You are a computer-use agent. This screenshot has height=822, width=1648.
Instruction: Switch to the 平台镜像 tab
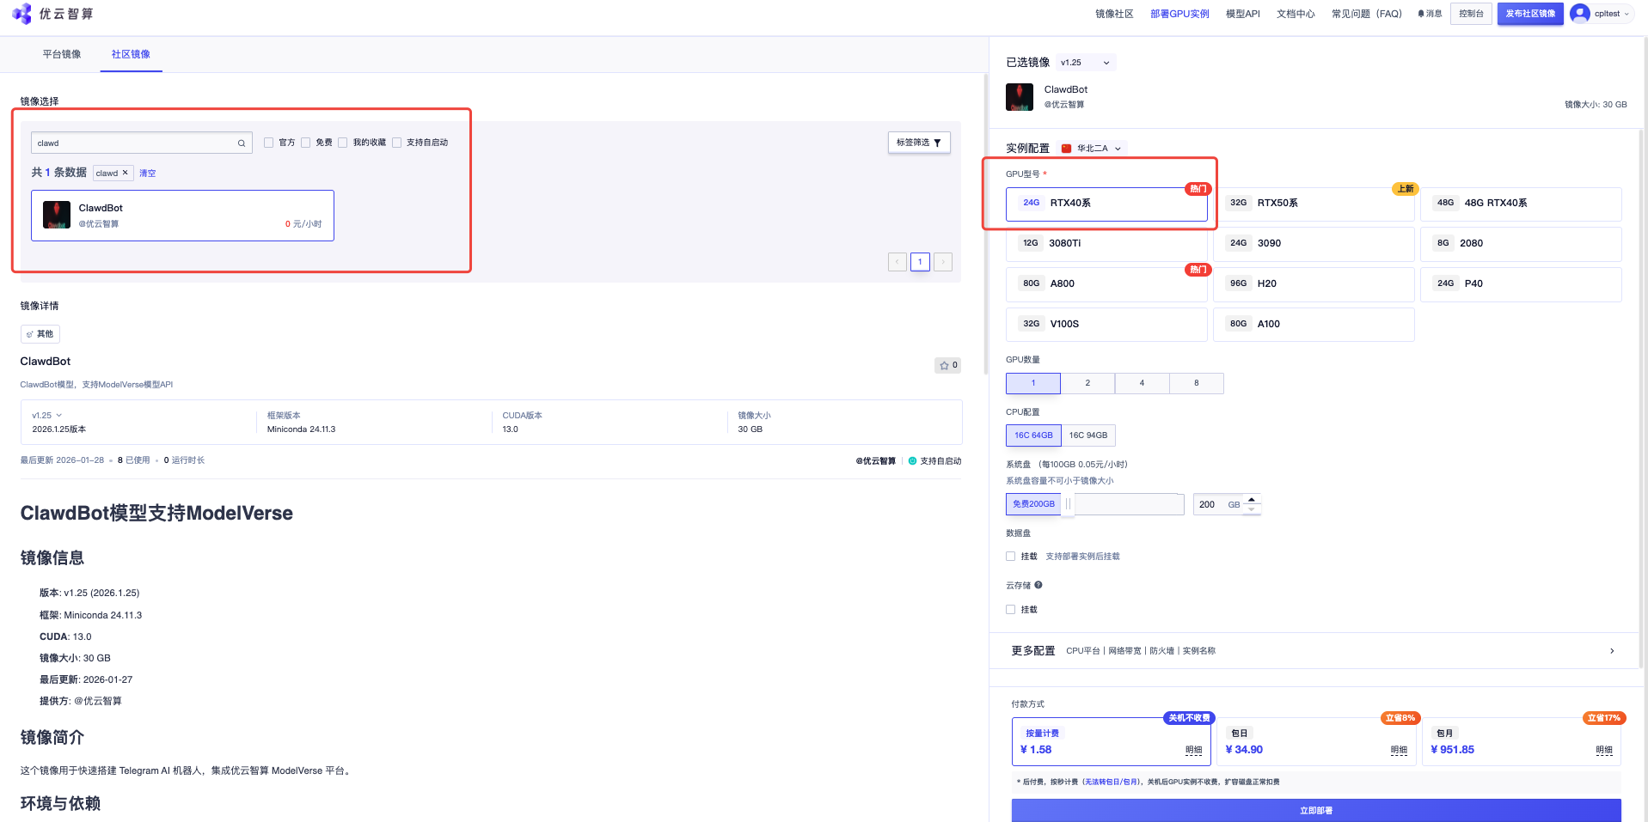pos(62,54)
